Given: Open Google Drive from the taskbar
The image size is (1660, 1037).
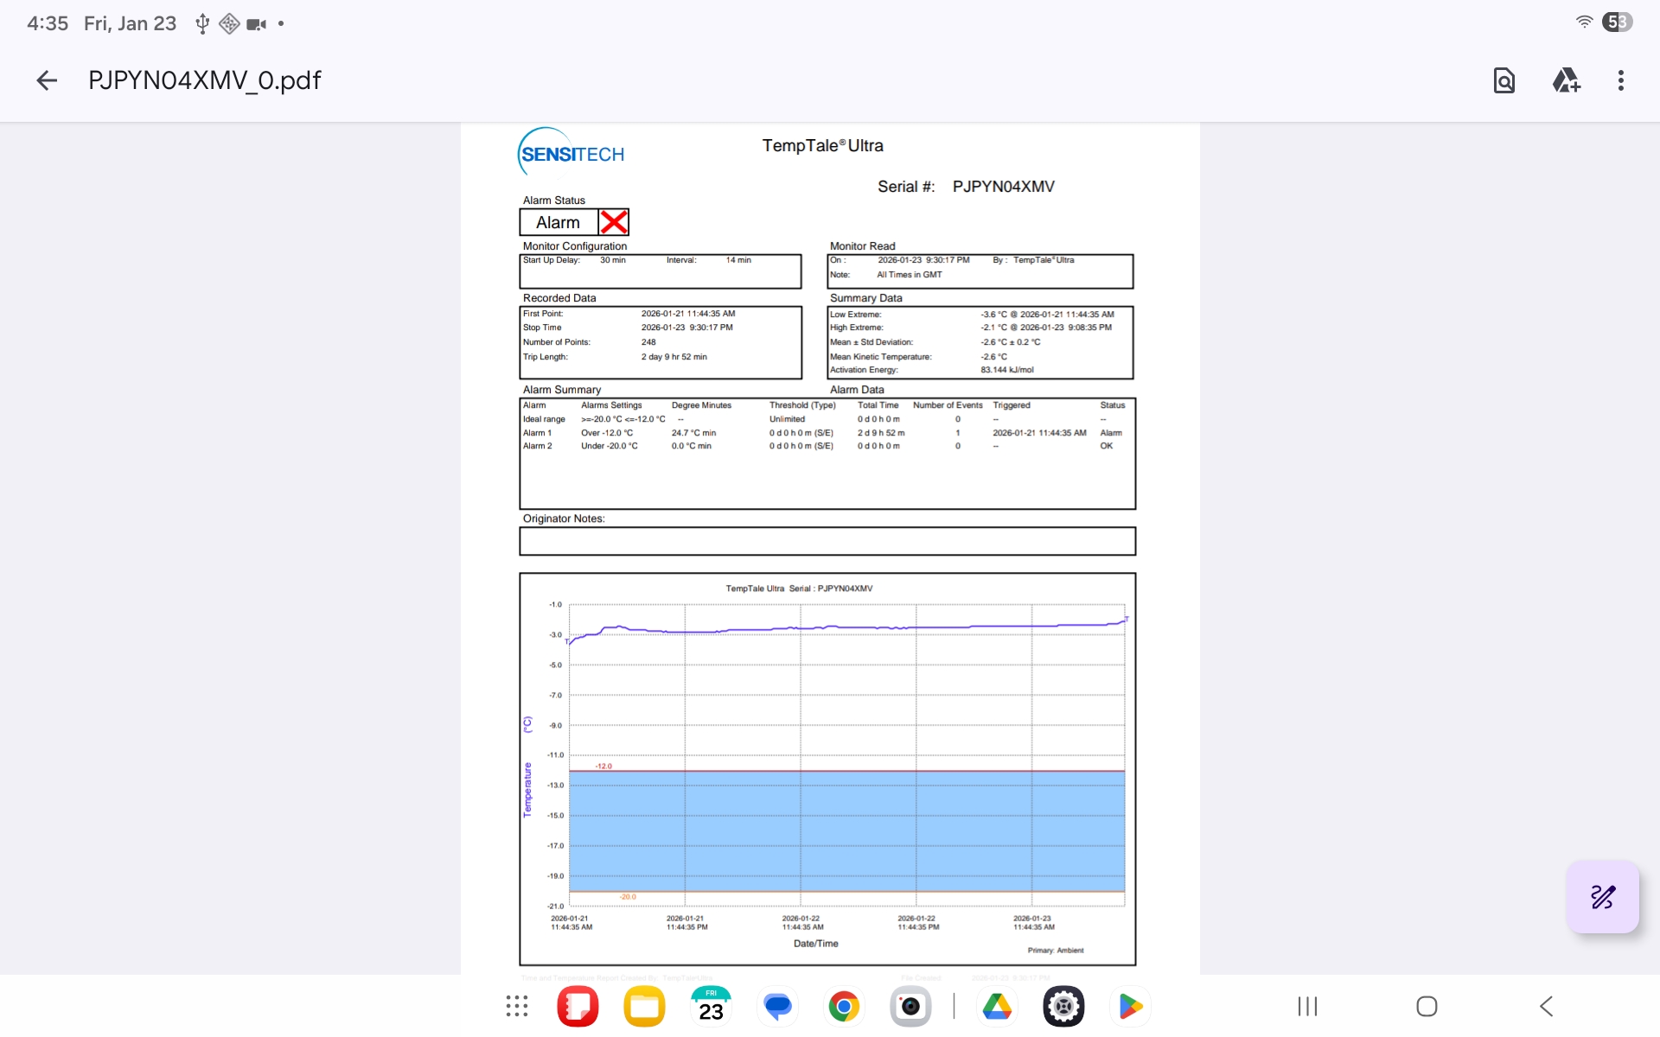Looking at the screenshot, I should tap(997, 1006).
